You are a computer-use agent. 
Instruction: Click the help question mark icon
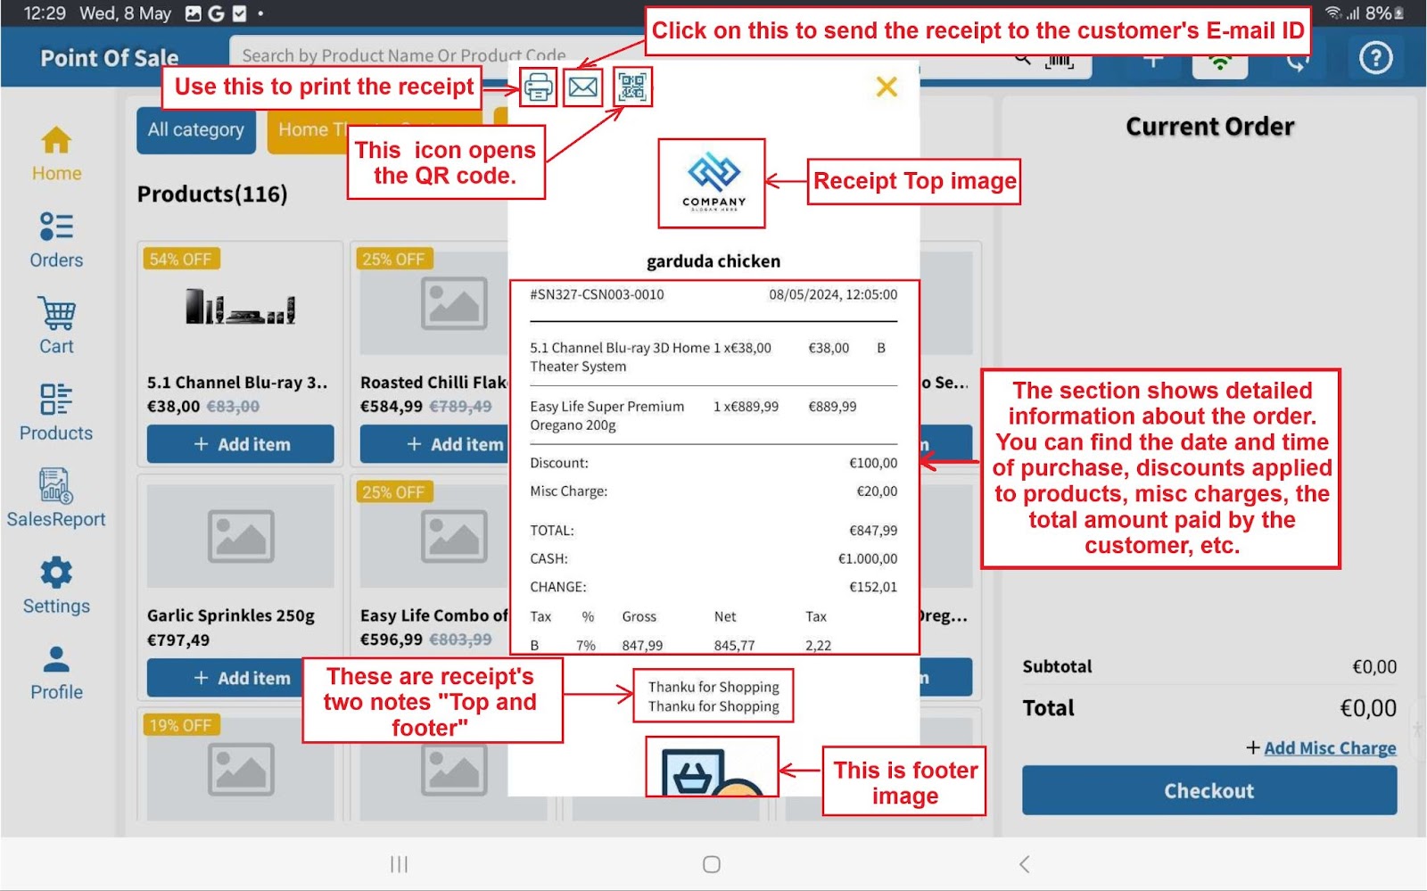click(1375, 58)
